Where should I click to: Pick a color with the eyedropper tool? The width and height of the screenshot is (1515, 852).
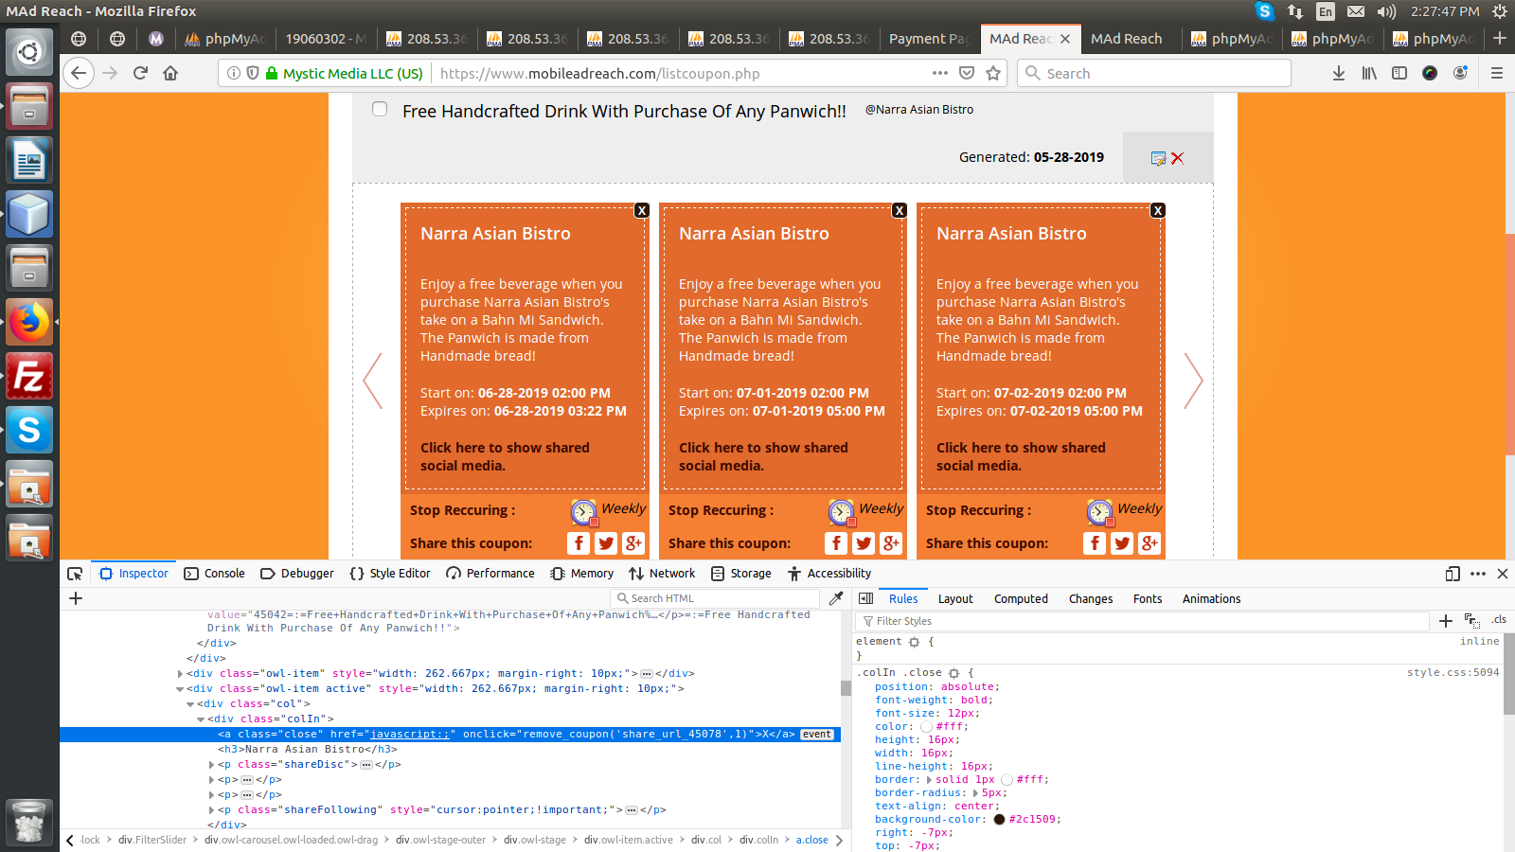(836, 598)
